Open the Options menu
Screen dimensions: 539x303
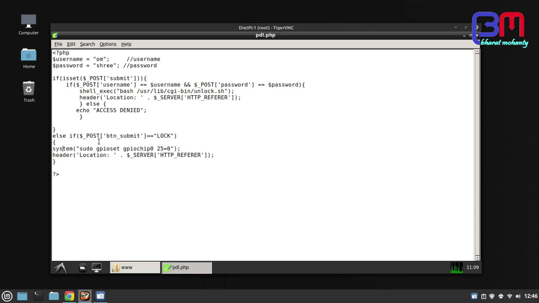[x=108, y=44]
